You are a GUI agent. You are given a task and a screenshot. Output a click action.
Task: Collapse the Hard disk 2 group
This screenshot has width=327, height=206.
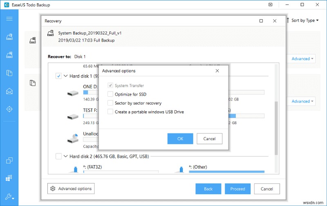pyautogui.click(x=65, y=156)
